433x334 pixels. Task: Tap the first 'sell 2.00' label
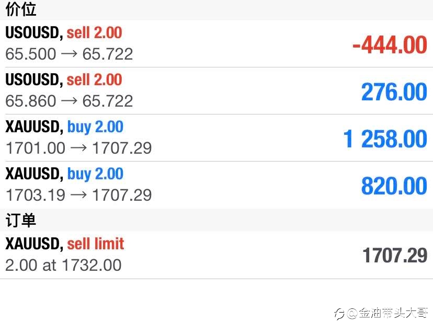click(95, 32)
